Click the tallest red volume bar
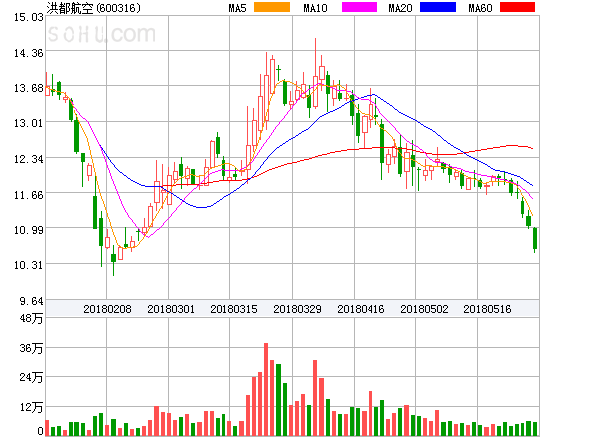 (266, 389)
